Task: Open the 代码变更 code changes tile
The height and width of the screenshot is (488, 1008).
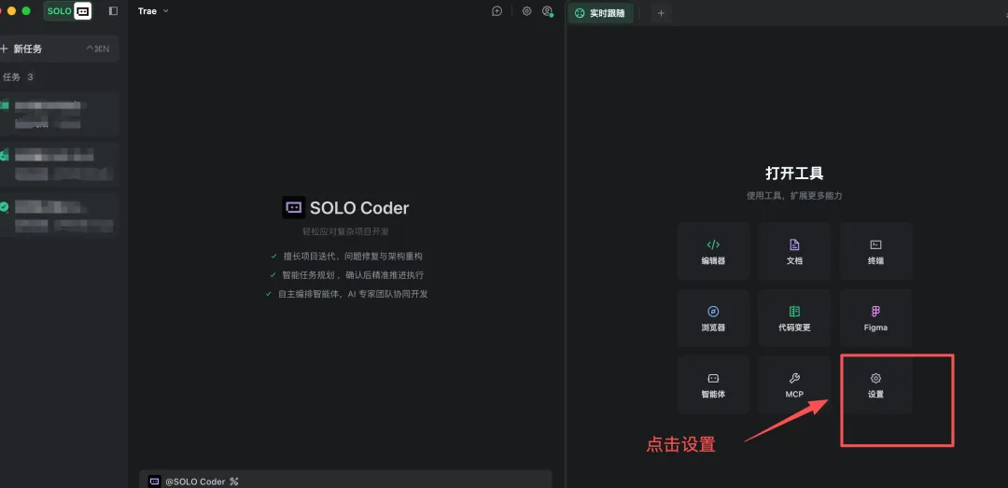Action: (x=794, y=318)
